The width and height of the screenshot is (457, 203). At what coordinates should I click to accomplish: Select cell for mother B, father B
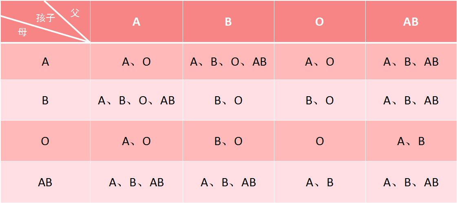(x=228, y=100)
